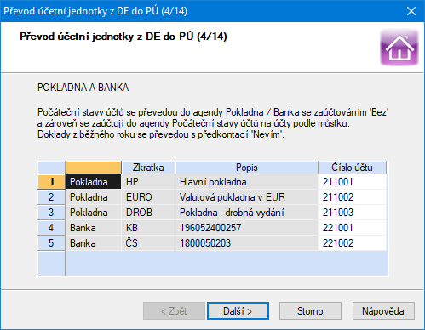Open help via Nápověda button
The width and height of the screenshot is (425, 330).
pyautogui.click(x=383, y=311)
